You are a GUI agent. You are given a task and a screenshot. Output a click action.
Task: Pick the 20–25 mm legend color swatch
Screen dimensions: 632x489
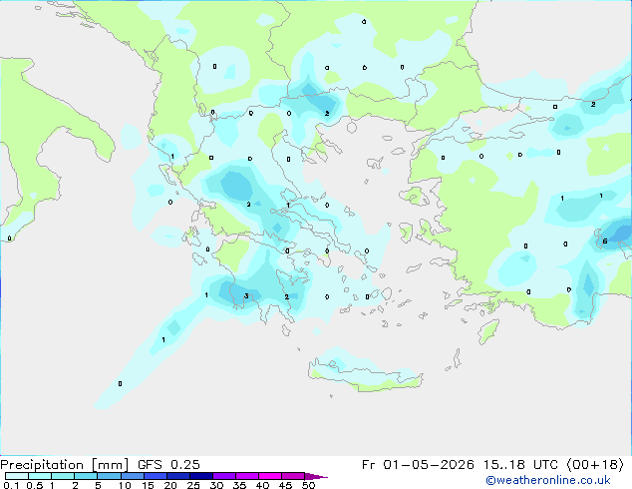pos(177,476)
